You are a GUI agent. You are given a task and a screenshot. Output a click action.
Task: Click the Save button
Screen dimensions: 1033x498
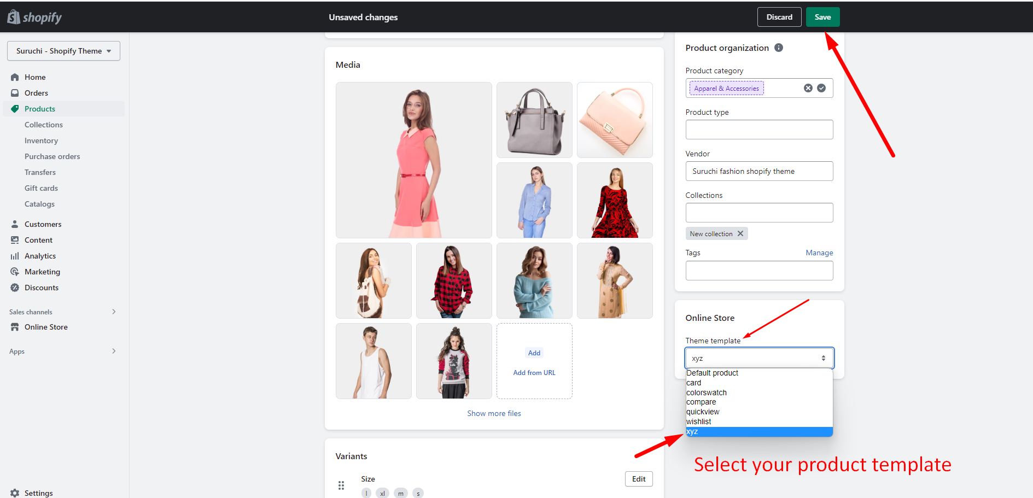(x=822, y=17)
